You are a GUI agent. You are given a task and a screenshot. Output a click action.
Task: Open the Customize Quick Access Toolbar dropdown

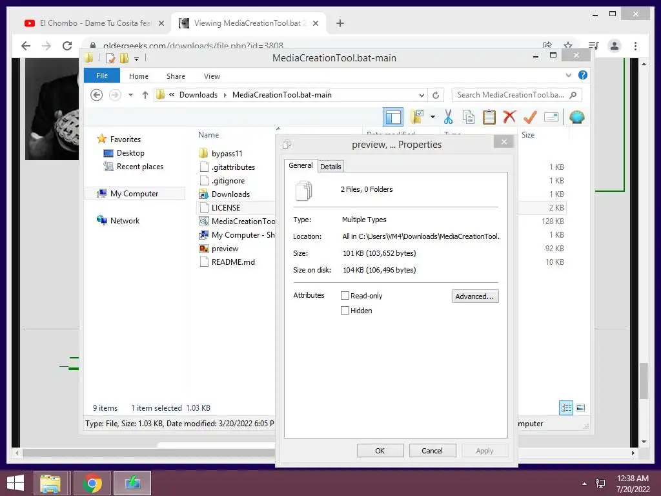click(x=136, y=59)
